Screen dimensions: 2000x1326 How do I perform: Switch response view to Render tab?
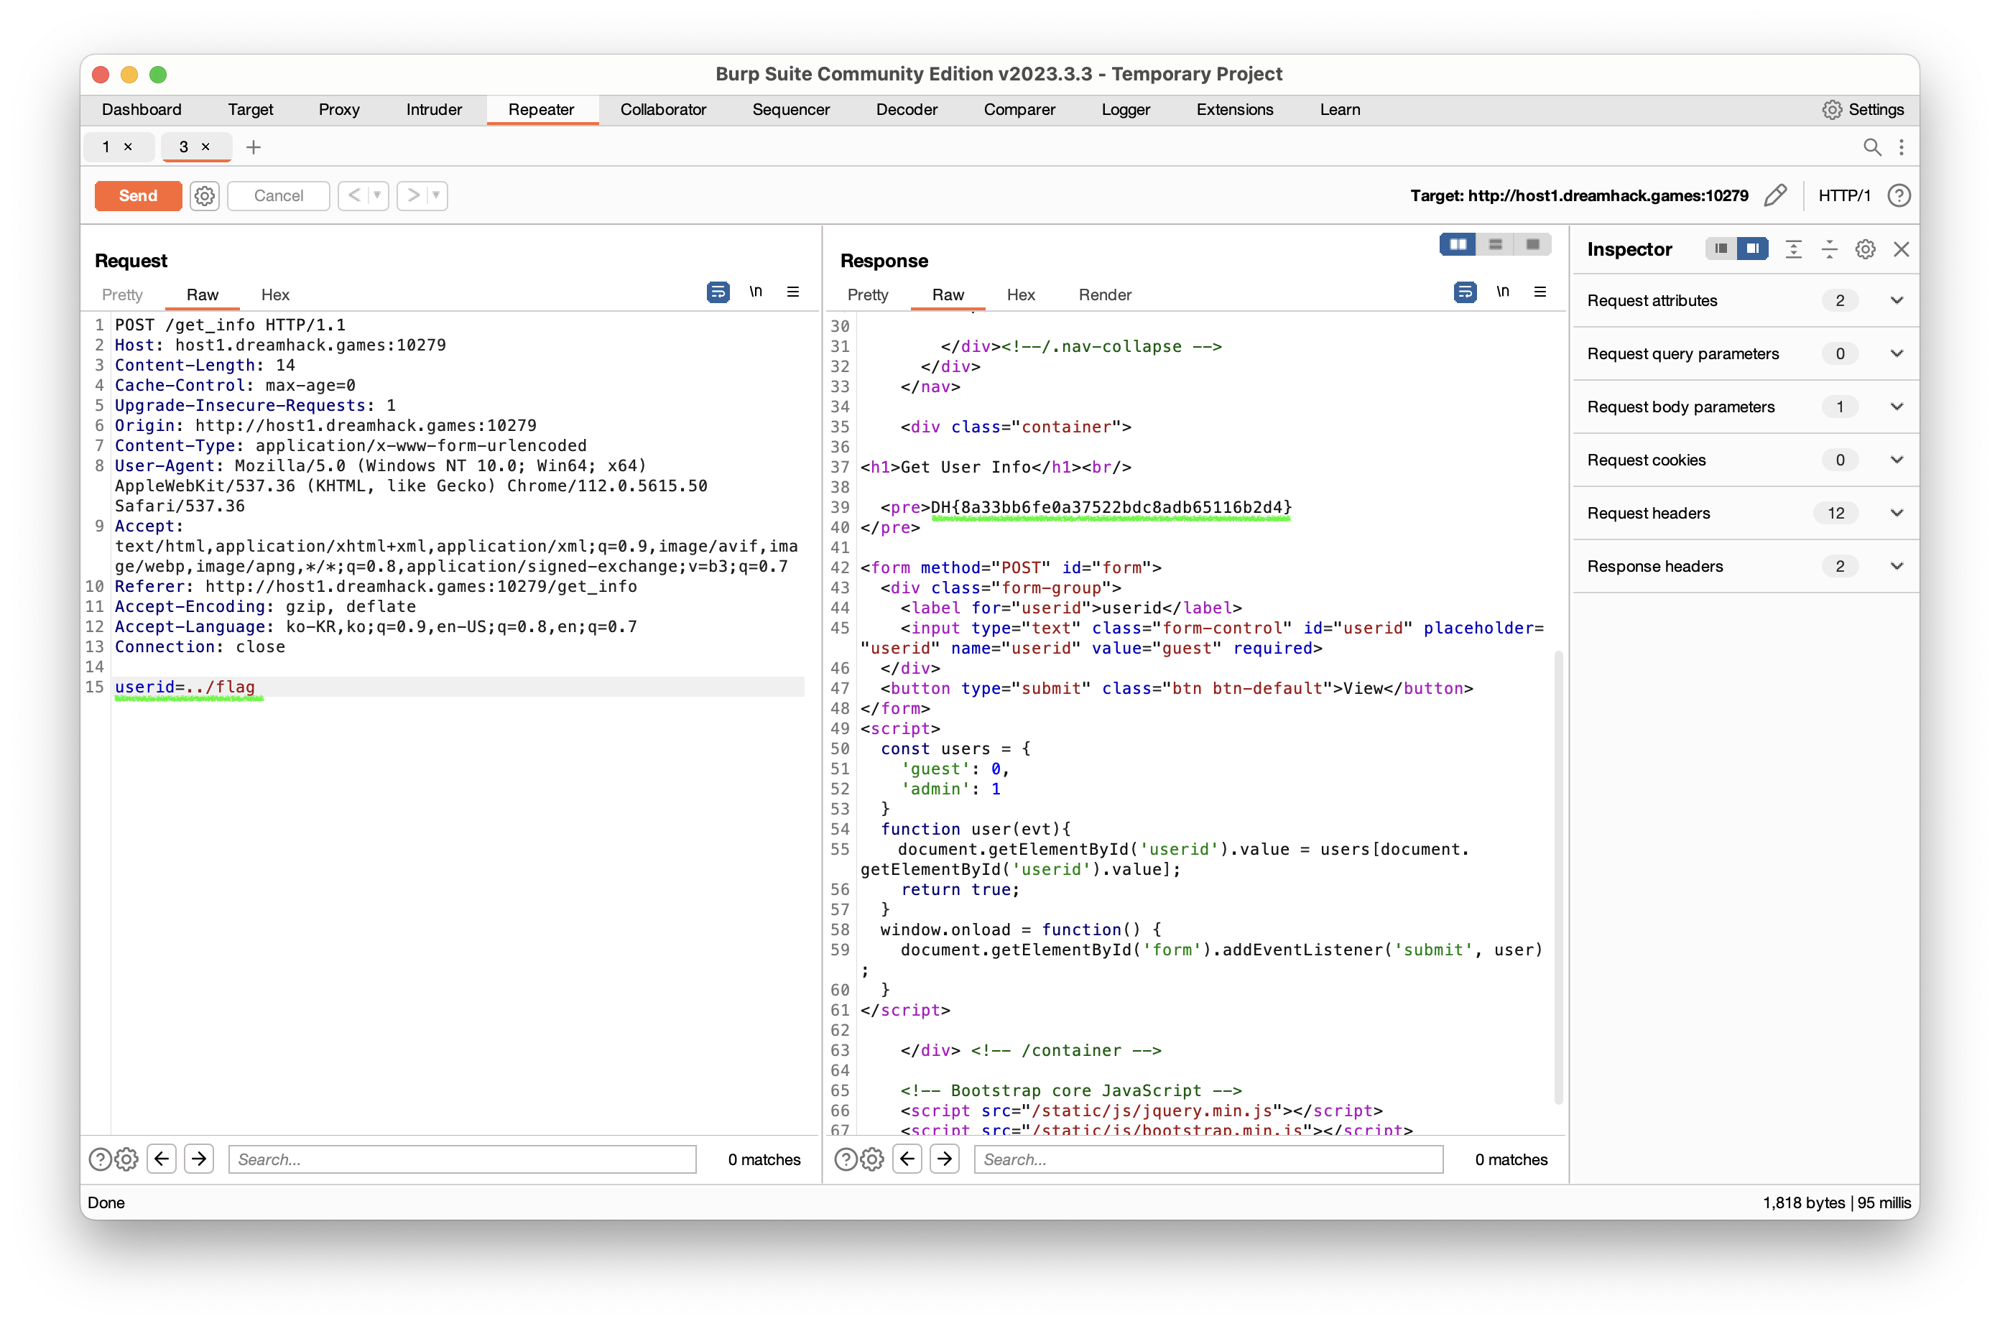1104,295
